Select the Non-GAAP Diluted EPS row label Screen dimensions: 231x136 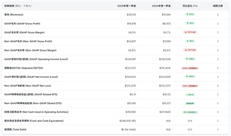(33, 103)
